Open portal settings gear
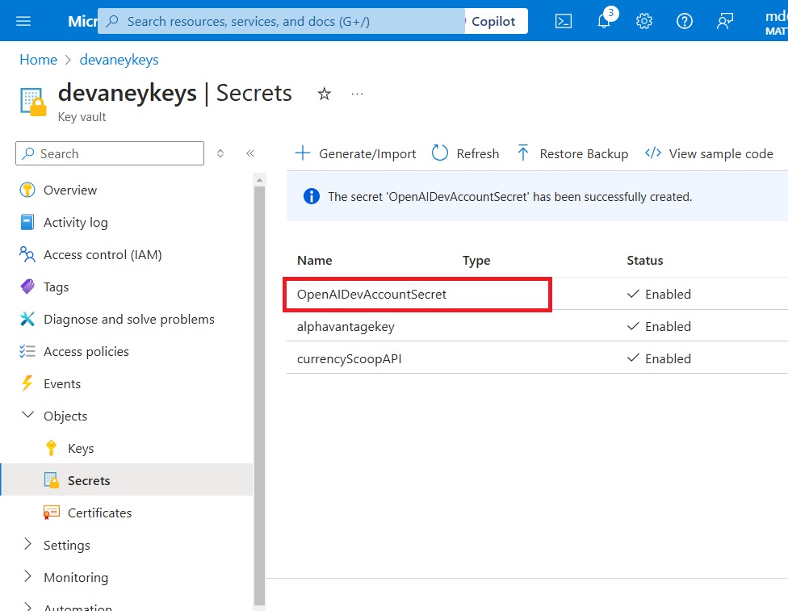The height and width of the screenshot is (611, 788). (x=643, y=21)
